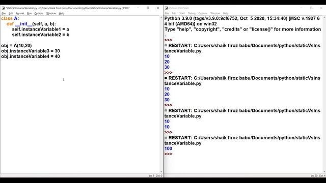Maximize the Python Shell window
Viewport: 326px width, 183px height.
(x=311, y=8)
